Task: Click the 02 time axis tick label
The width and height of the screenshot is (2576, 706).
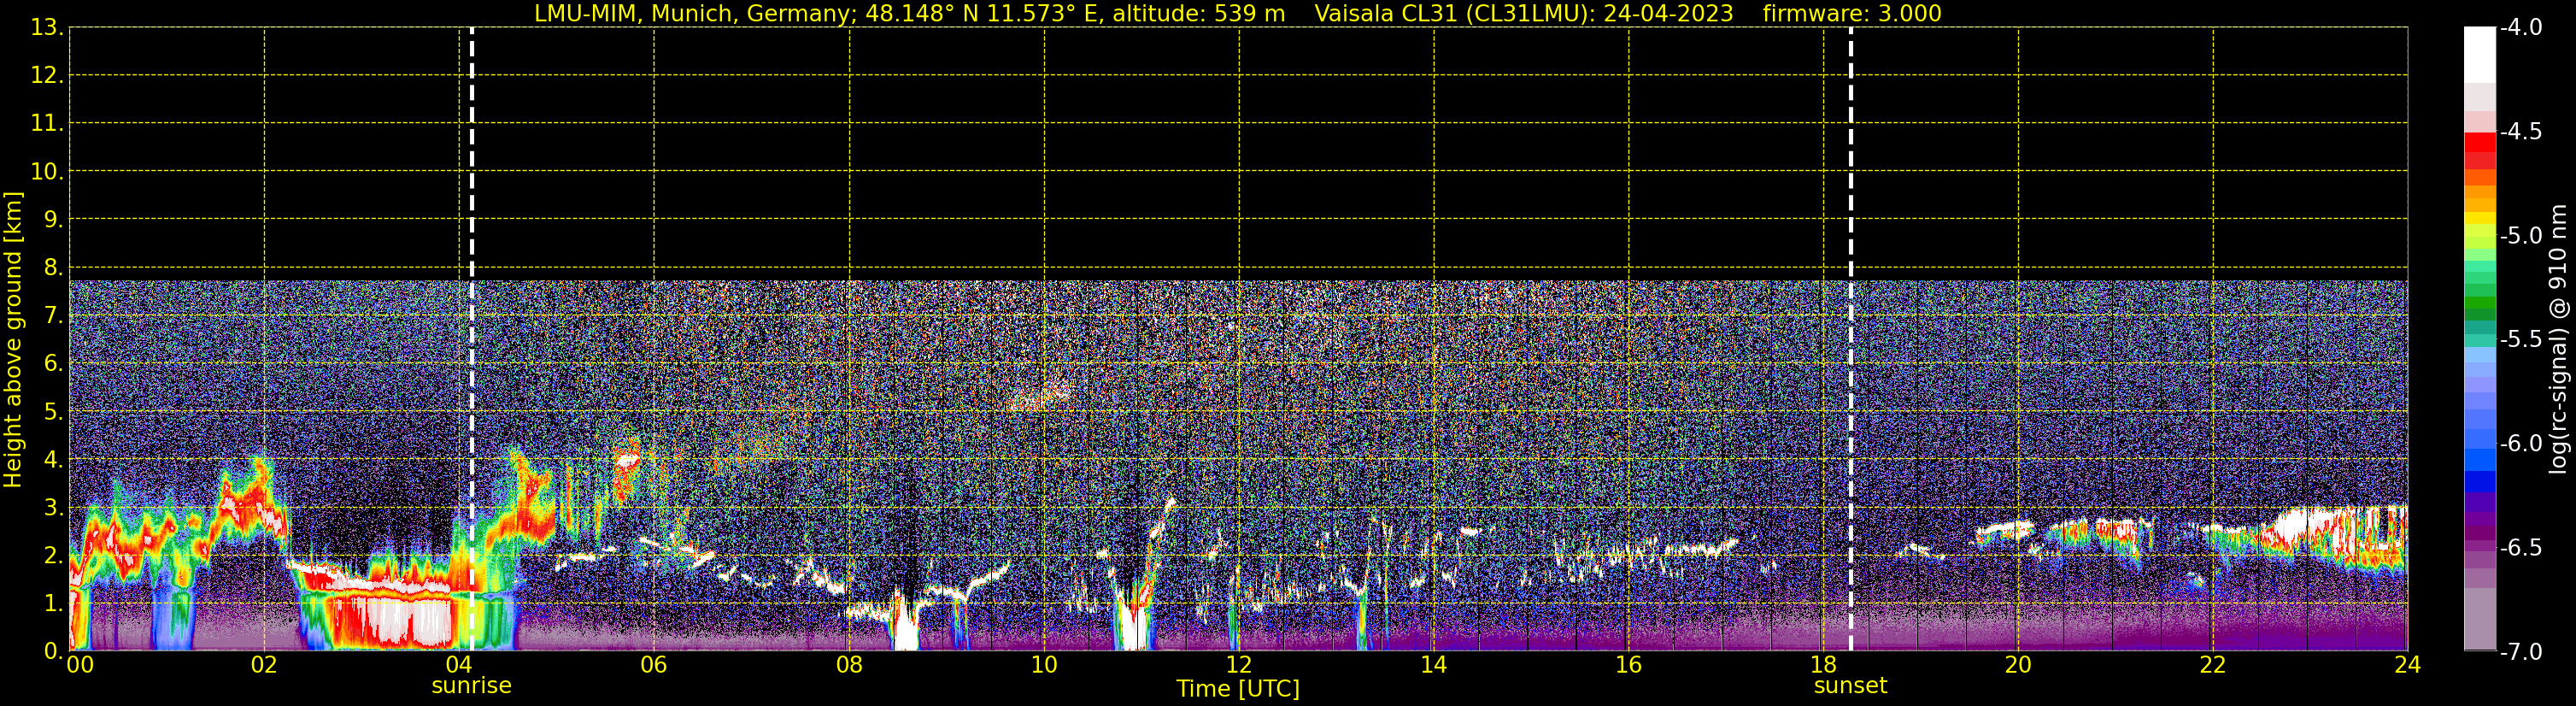Action: coord(264,664)
